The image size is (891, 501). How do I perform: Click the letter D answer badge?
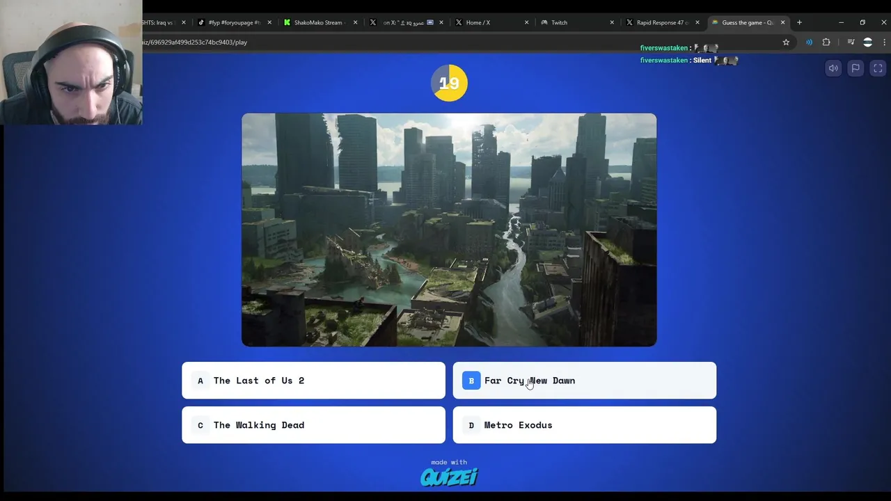471,425
